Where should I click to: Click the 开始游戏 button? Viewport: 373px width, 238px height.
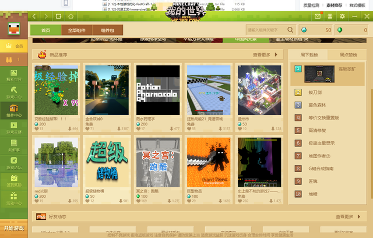[13, 228]
